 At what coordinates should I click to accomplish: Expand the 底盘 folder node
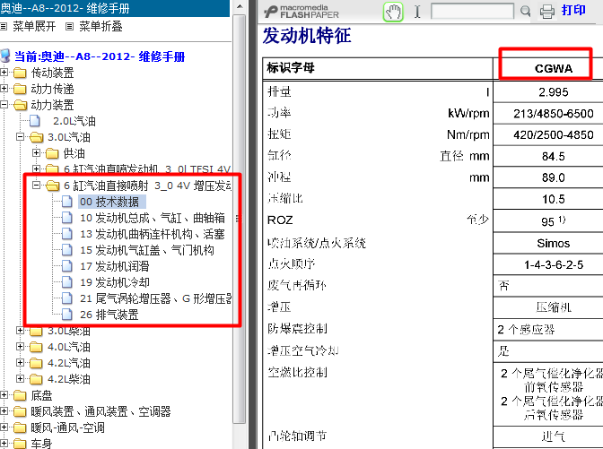coord(4,395)
